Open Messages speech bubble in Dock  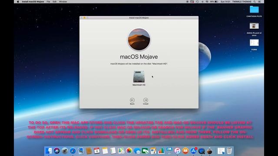(137, 151)
